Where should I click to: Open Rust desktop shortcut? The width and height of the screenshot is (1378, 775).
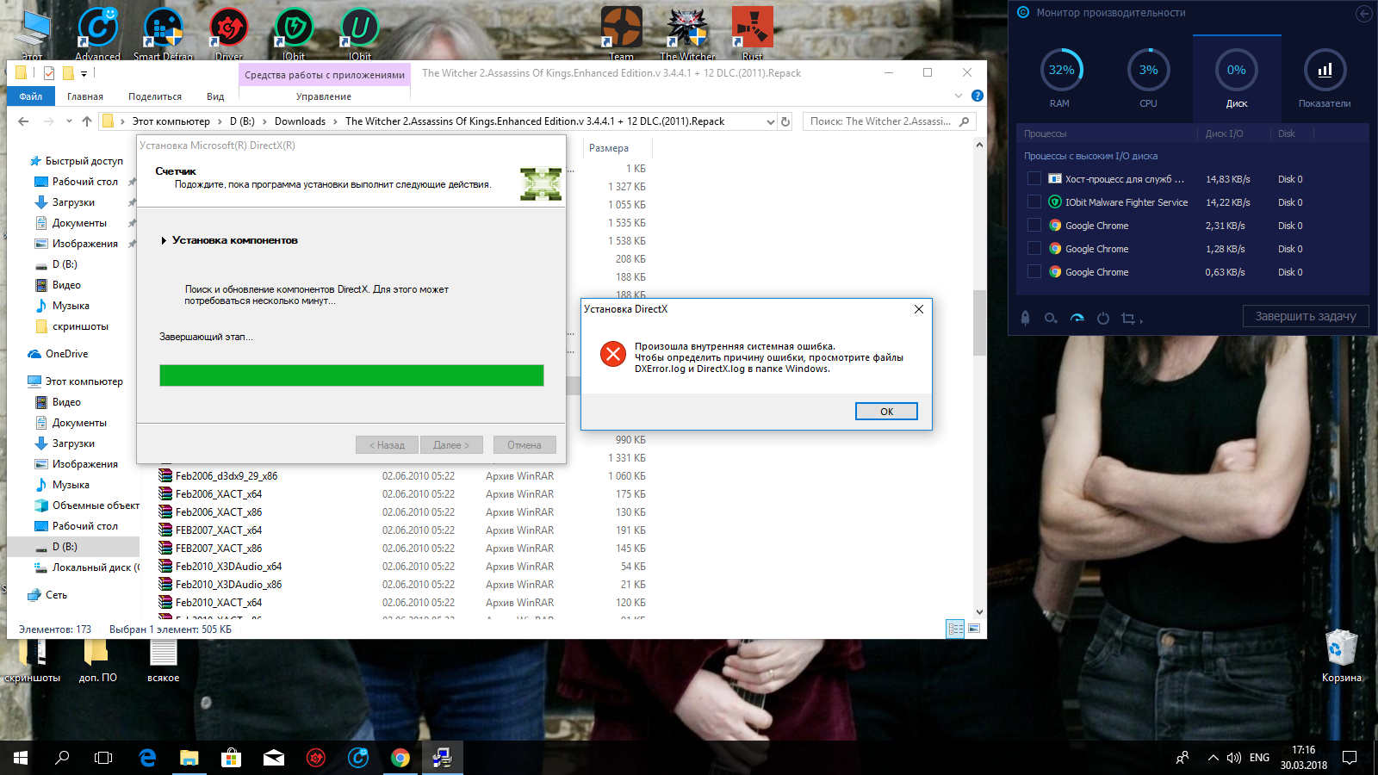tap(753, 31)
